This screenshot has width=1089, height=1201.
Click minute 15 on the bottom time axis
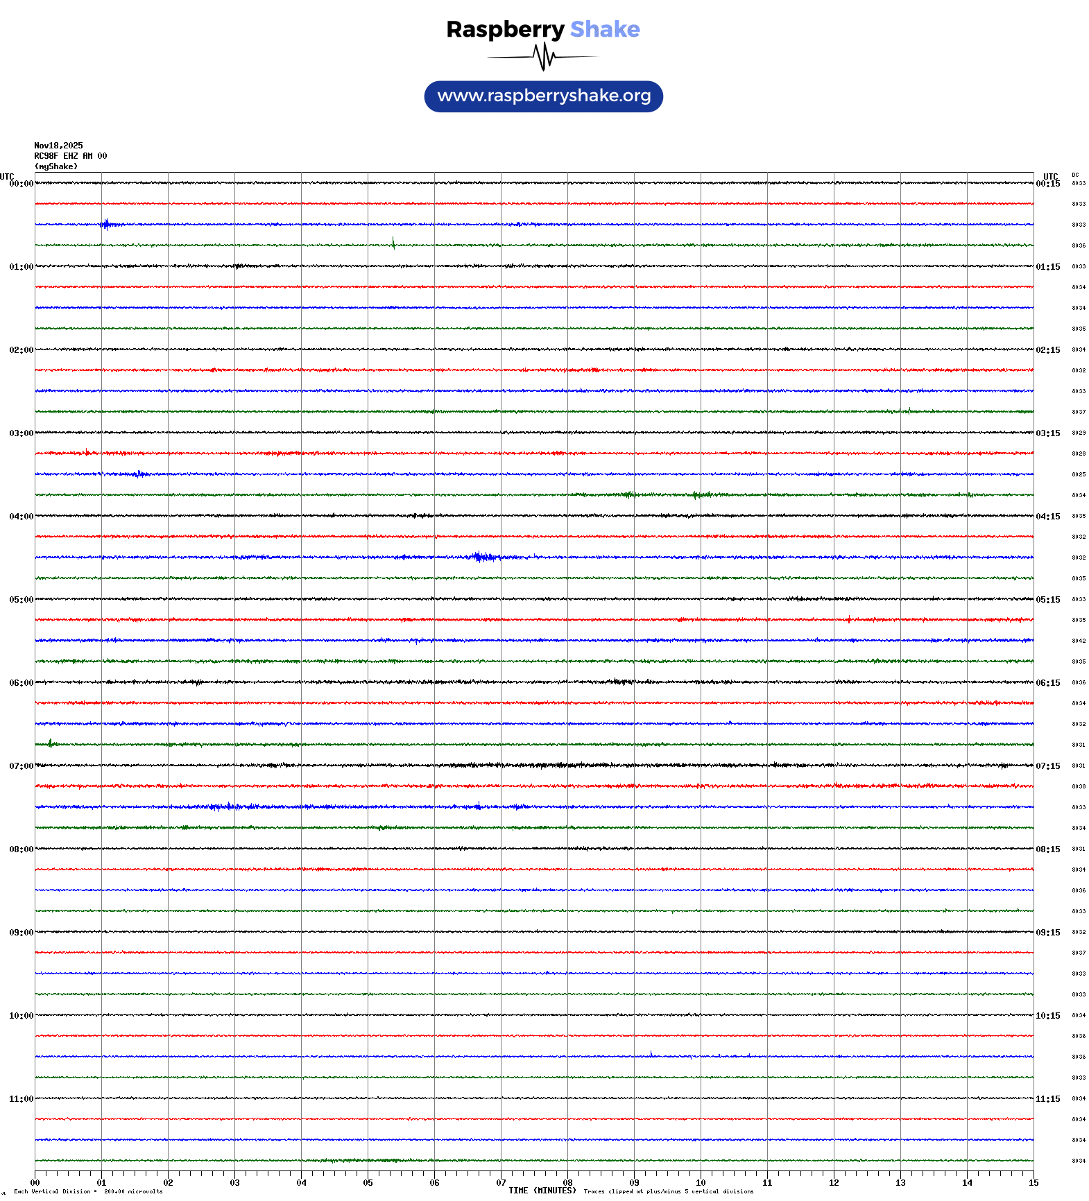click(1033, 1183)
